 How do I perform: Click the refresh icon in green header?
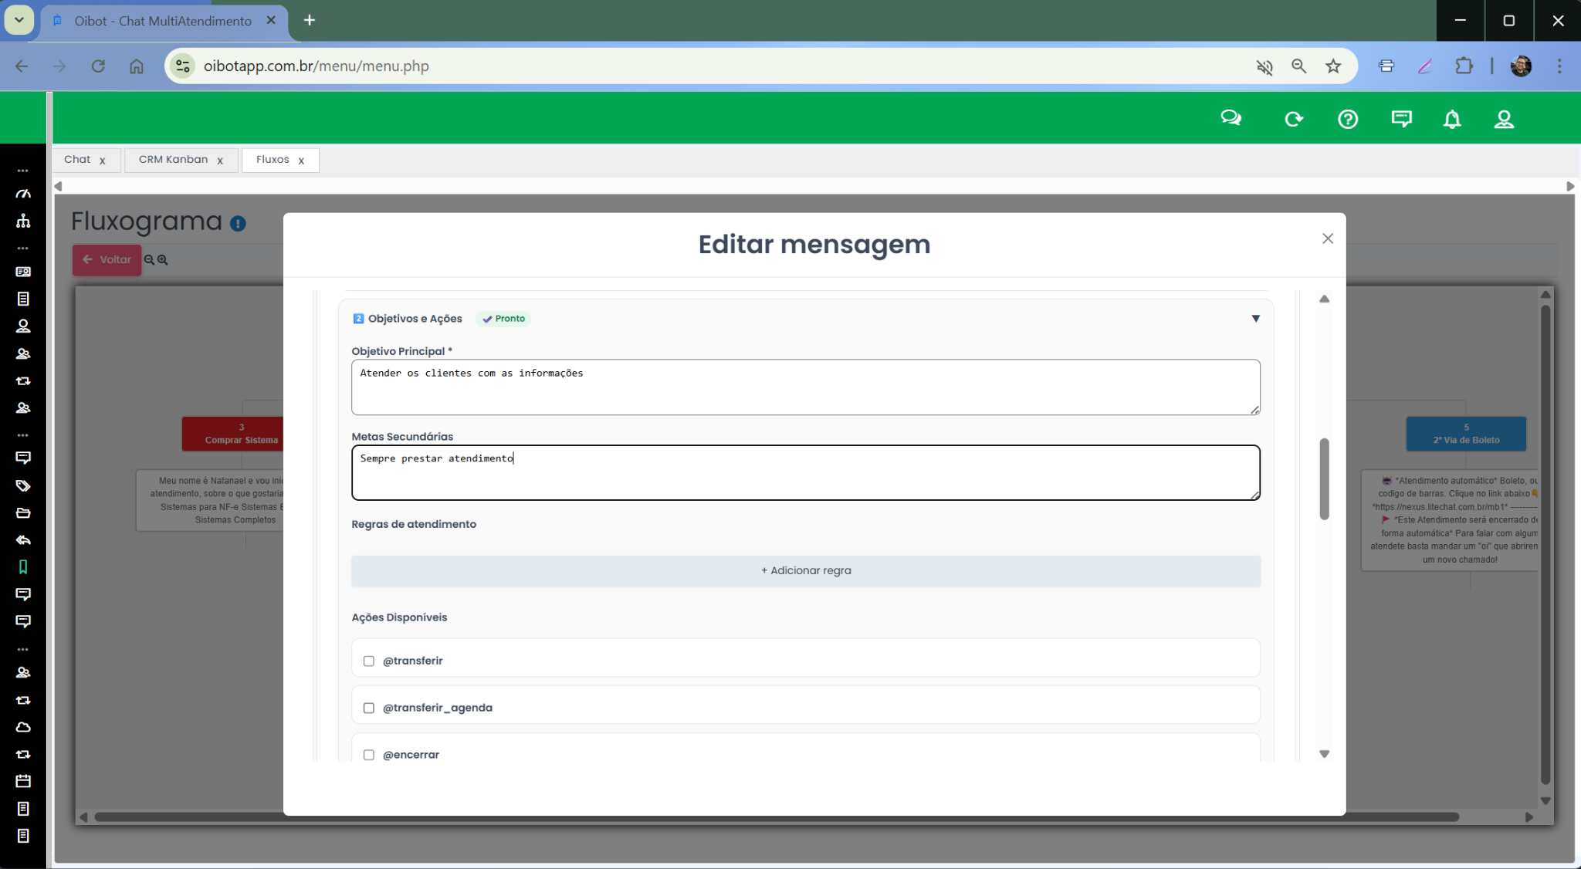(x=1294, y=119)
